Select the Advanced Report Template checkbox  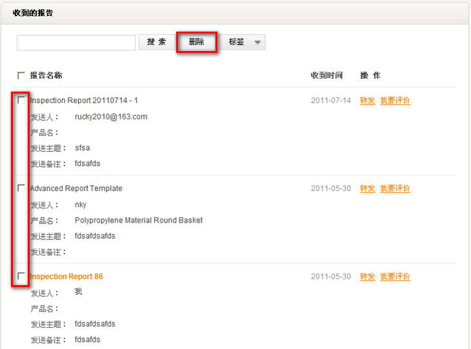(21, 188)
